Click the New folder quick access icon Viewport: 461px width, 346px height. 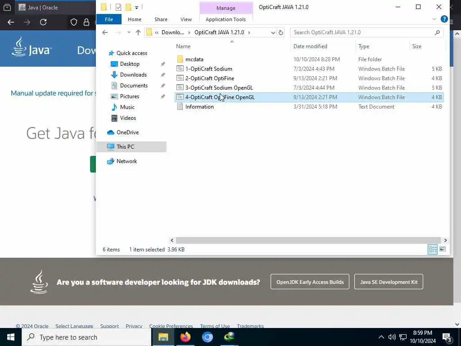[128, 7]
